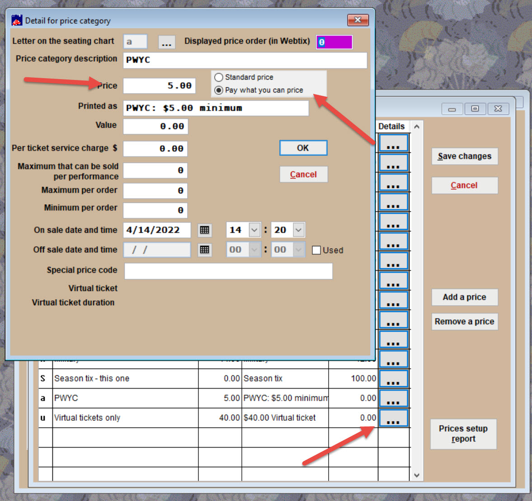Minimize the background prices window

click(x=452, y=109)
